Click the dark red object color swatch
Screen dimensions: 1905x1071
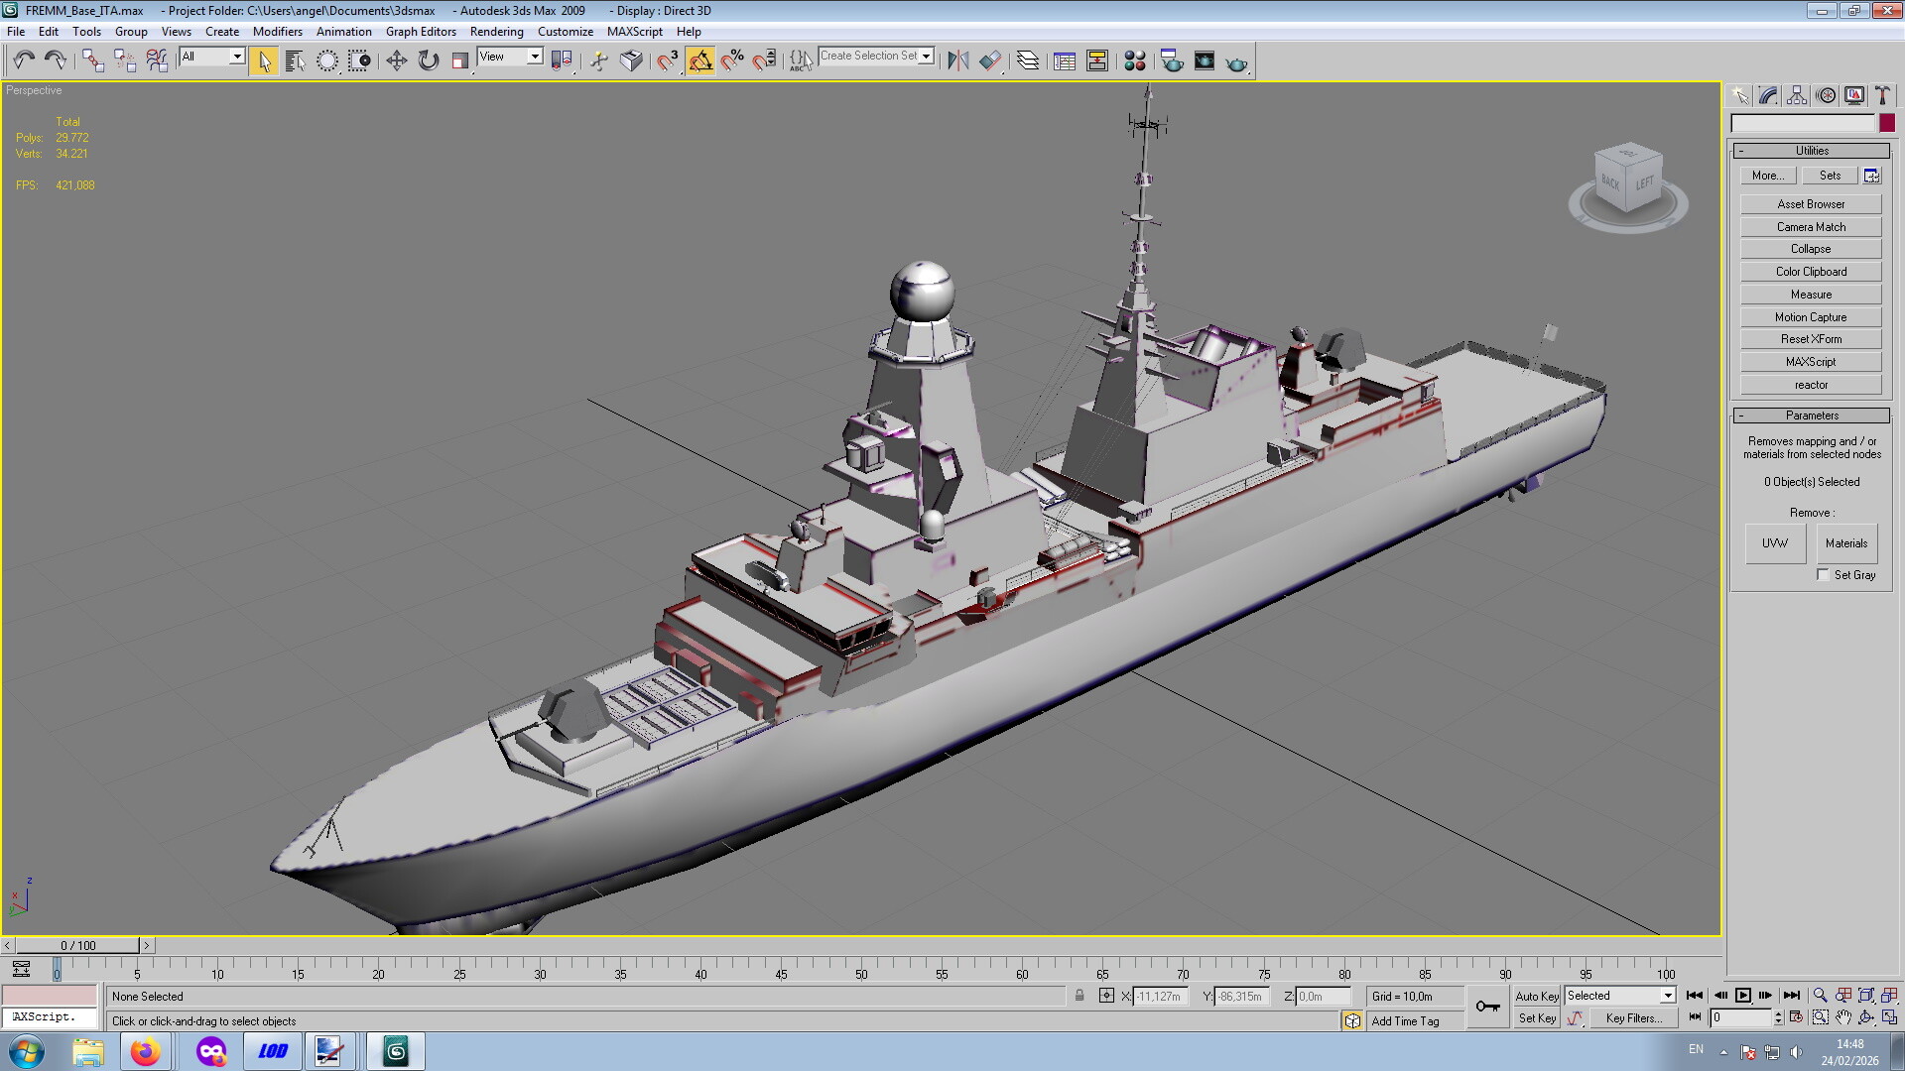coord(1887,123)
